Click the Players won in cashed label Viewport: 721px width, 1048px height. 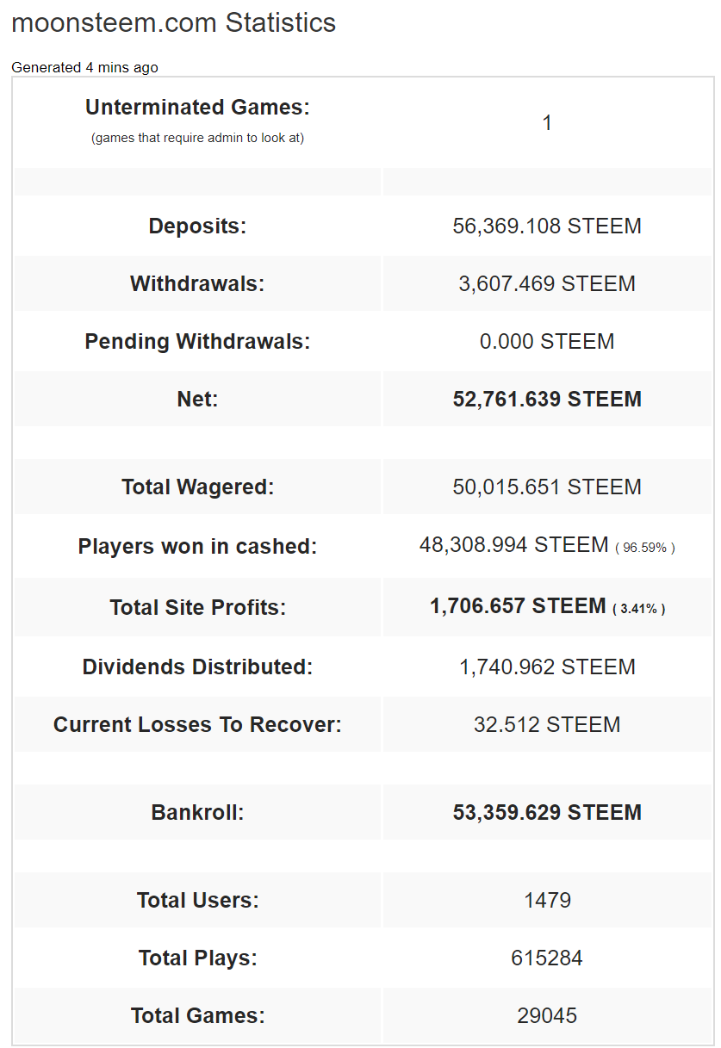click(x=197, y=547)
